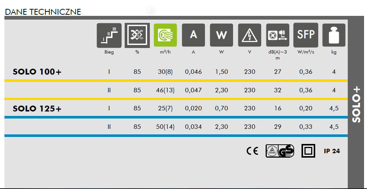Click the double-square protection class II symbol
This screenshot has width=367, height=189.
[x=309, y=151]
